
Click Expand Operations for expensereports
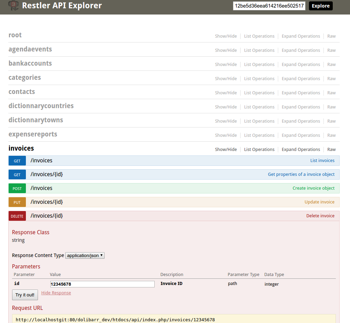click(301, 135)
